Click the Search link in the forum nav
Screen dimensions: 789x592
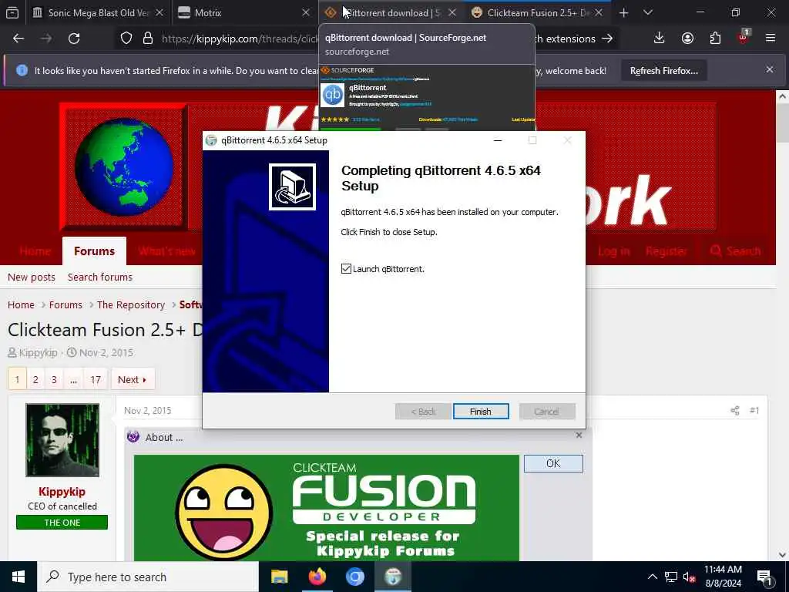pyautogui.click(x=735, y=251)
